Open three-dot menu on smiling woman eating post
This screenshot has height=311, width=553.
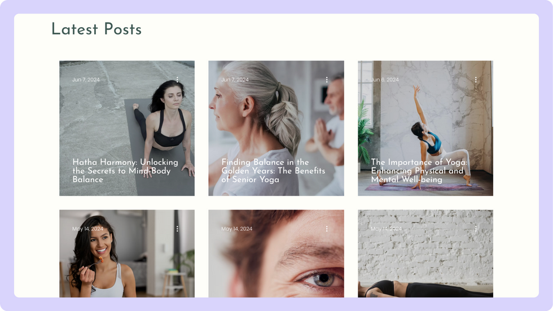coord(177,229)
